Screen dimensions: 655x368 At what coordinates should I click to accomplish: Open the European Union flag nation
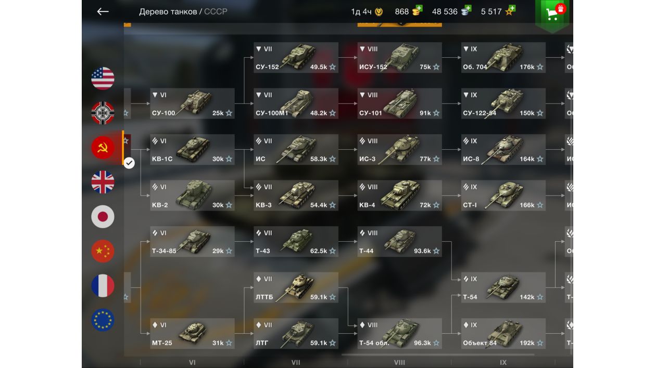click(103, 320)
